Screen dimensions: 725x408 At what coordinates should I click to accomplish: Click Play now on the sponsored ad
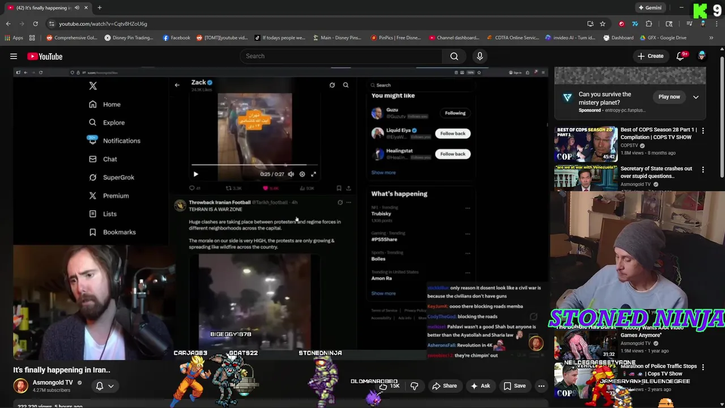[x=669, y=97]
